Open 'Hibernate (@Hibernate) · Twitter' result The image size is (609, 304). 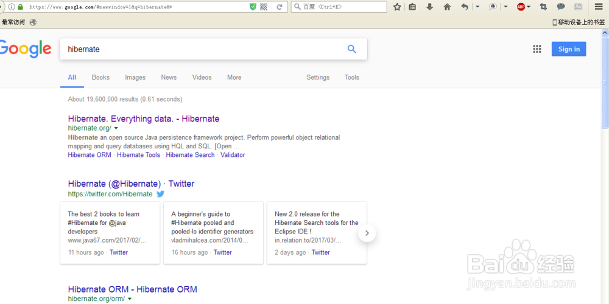tap(132, 184)
